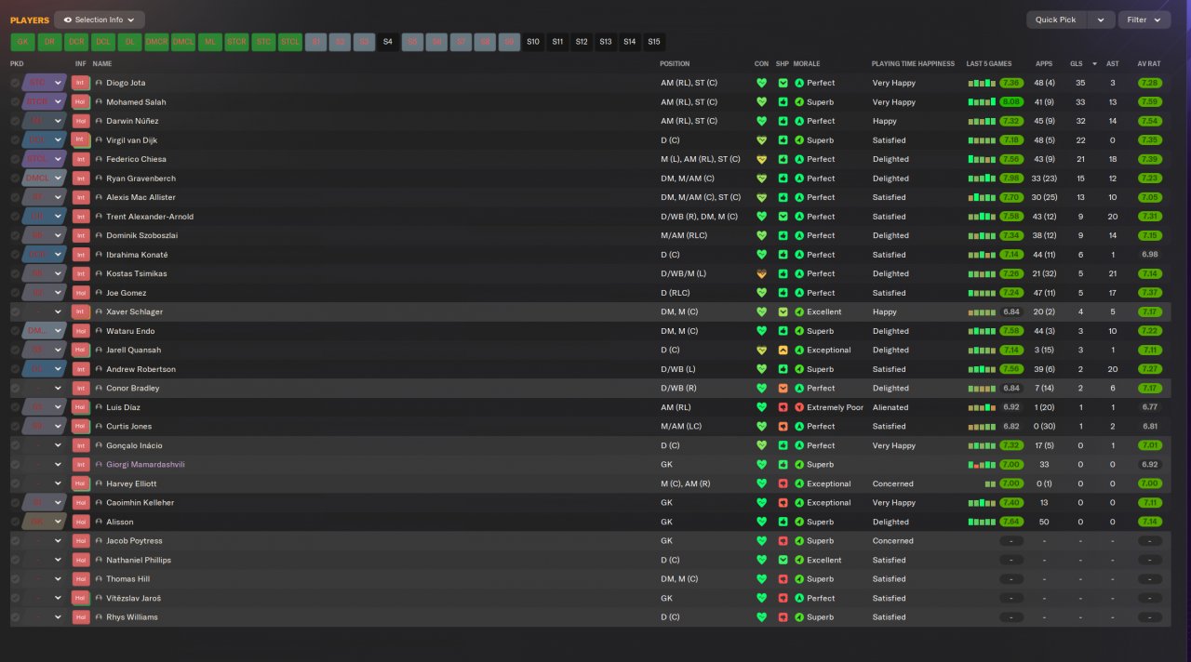
Task: Toggle the picked checkmark for Harvey Elliott
Action: pos(15,483)
